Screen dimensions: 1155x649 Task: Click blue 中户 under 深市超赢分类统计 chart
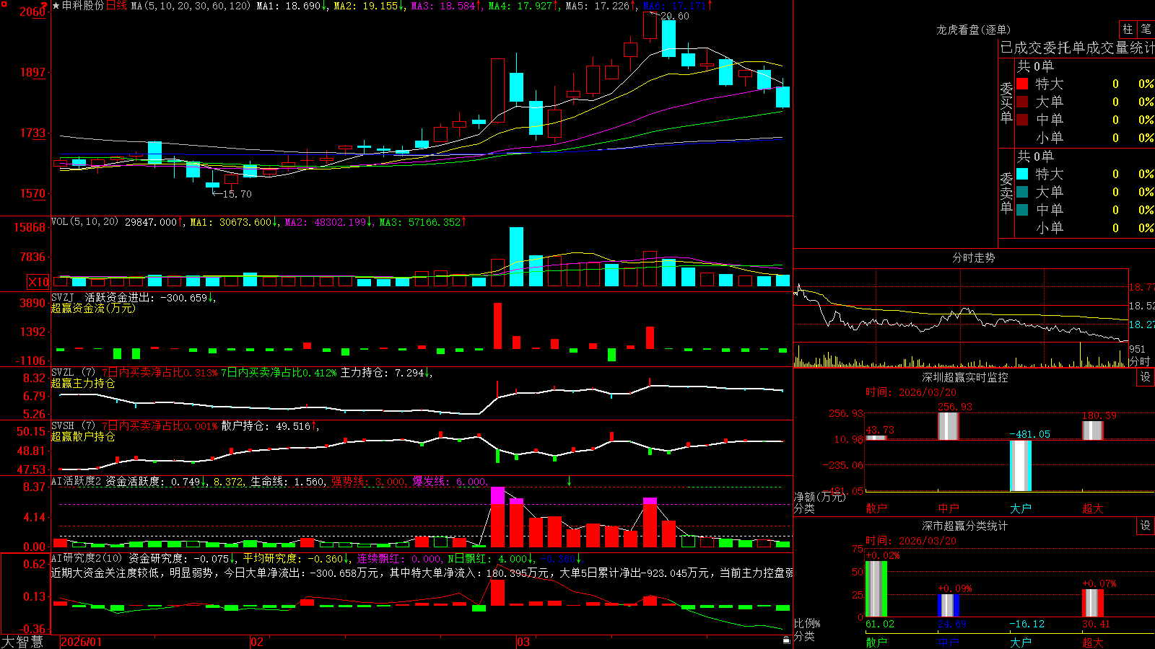949,642
